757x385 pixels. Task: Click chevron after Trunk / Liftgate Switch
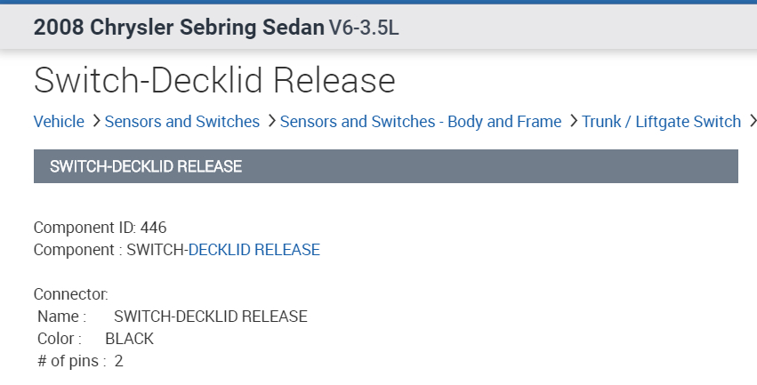pos(753,122)
